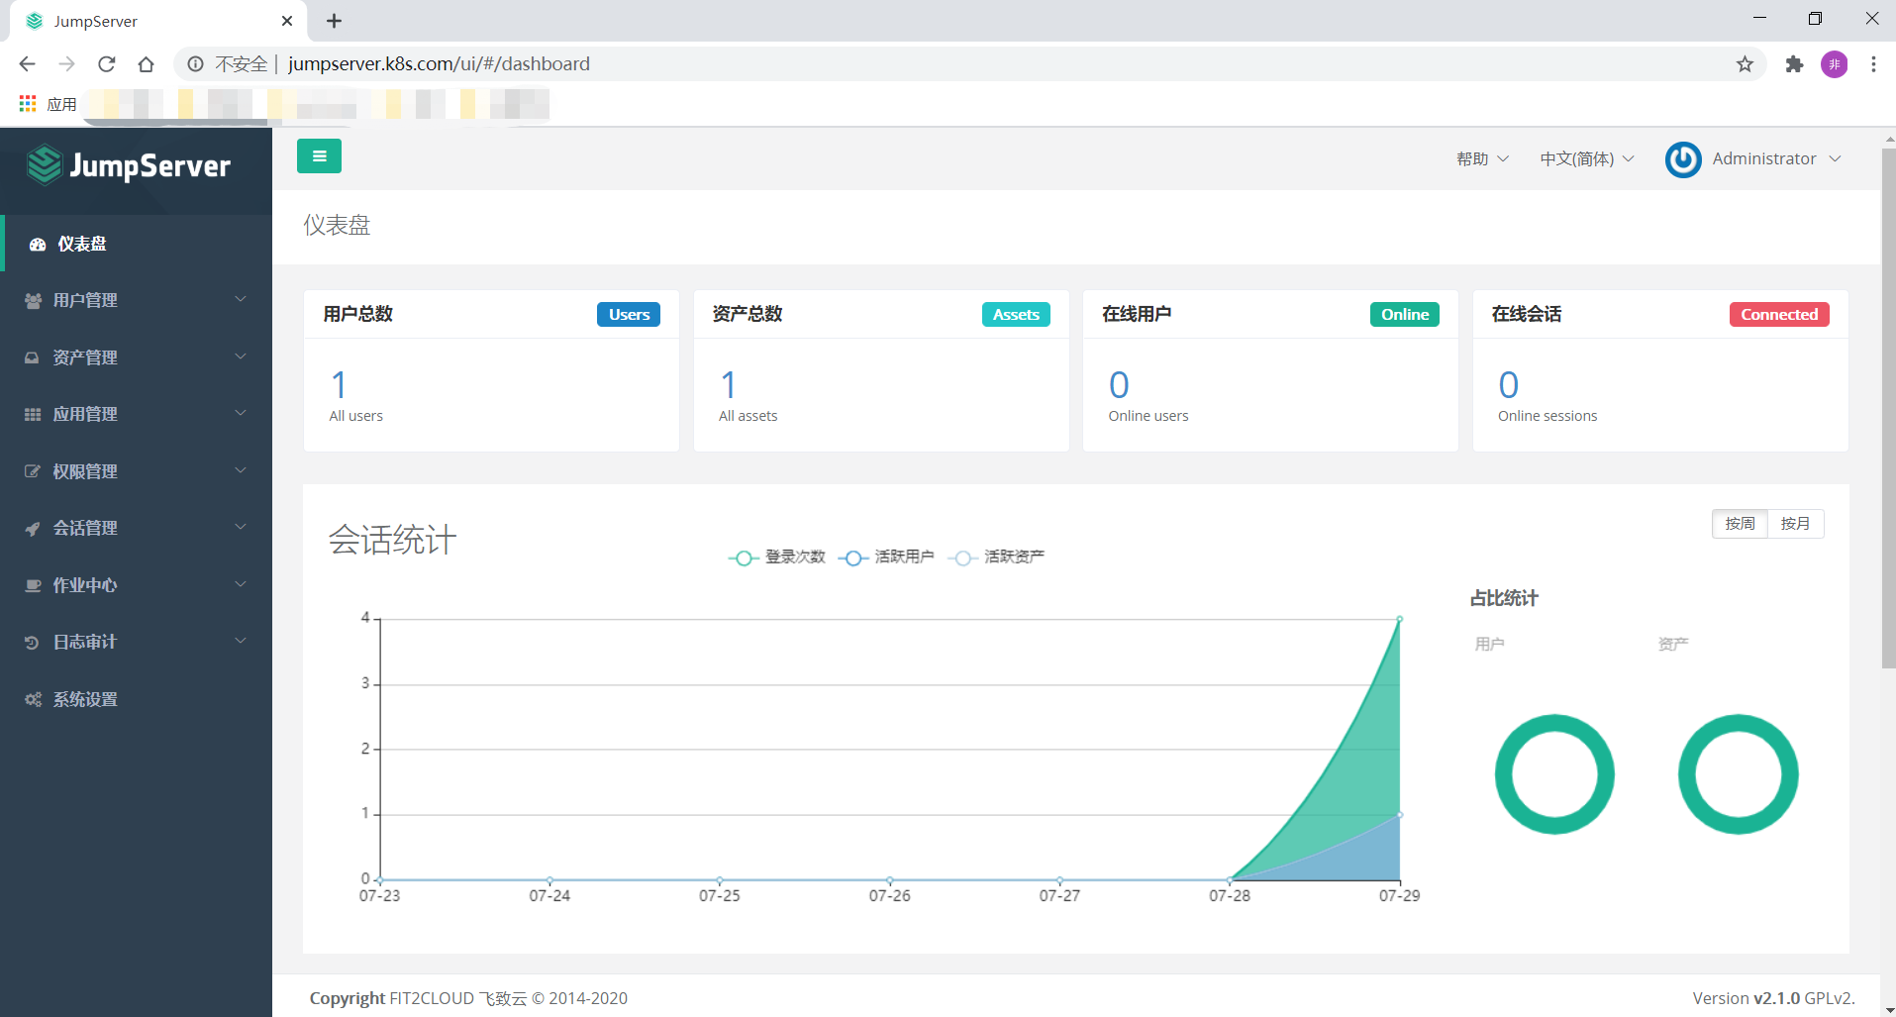
Task: Click the green hamburger menu toggle button
Action: (x=319, y=156)
